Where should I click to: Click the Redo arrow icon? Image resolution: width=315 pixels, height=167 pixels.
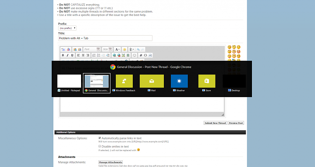coord(143,49)
